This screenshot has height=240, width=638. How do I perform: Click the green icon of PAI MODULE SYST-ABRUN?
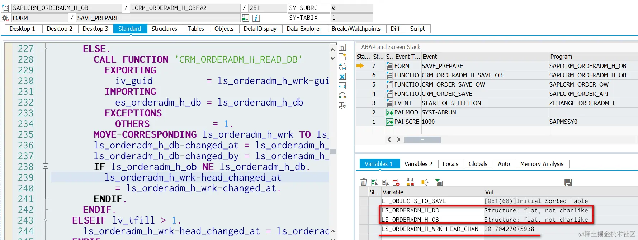pos(389,112)
